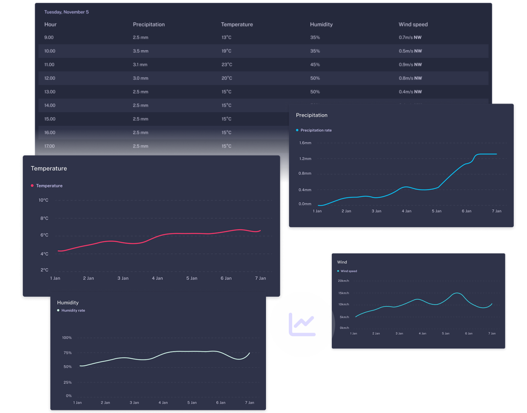The image size is (527, 413).
Task: Click the line chart icon in white circle
Action: 302,324
